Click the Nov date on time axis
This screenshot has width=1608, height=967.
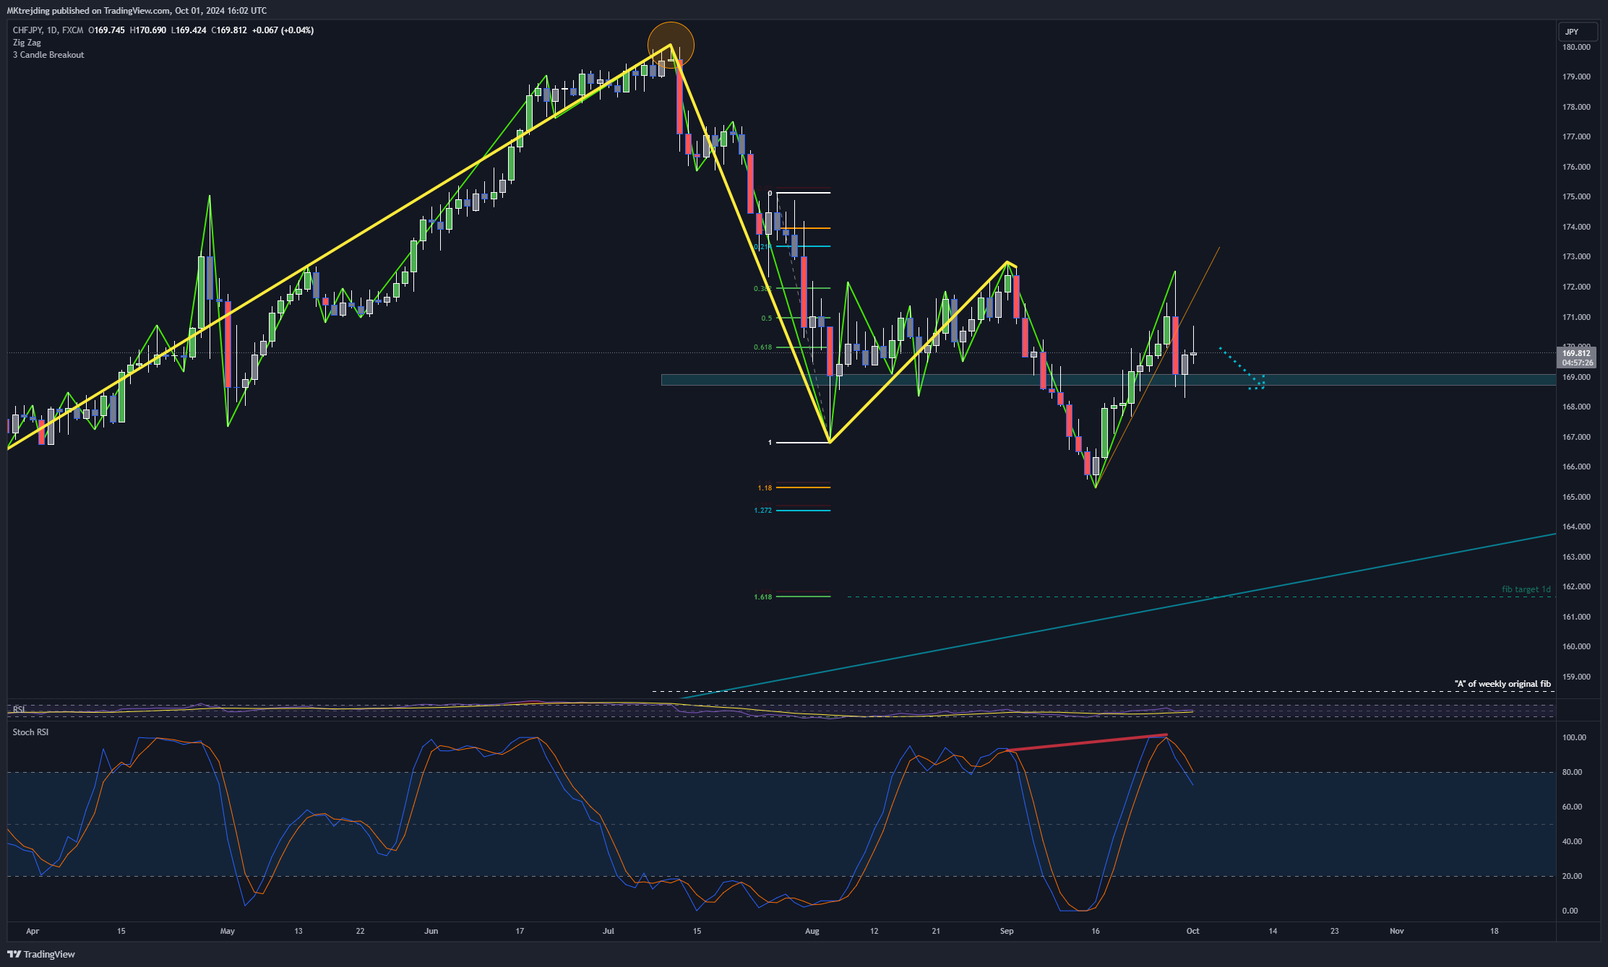[1397, 931]
